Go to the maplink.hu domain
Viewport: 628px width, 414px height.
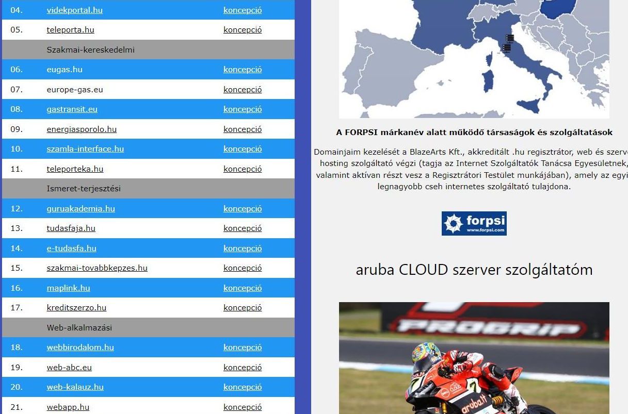(68, 288)
